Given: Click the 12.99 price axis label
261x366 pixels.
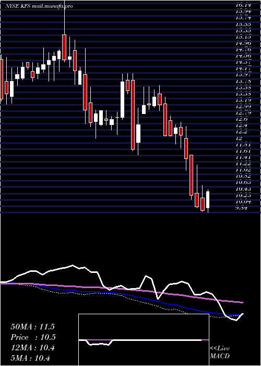Looking at the screenshot, I should 244,107.
